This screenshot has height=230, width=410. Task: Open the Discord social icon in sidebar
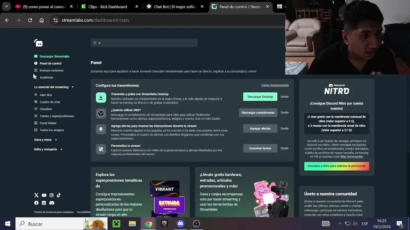52,203
